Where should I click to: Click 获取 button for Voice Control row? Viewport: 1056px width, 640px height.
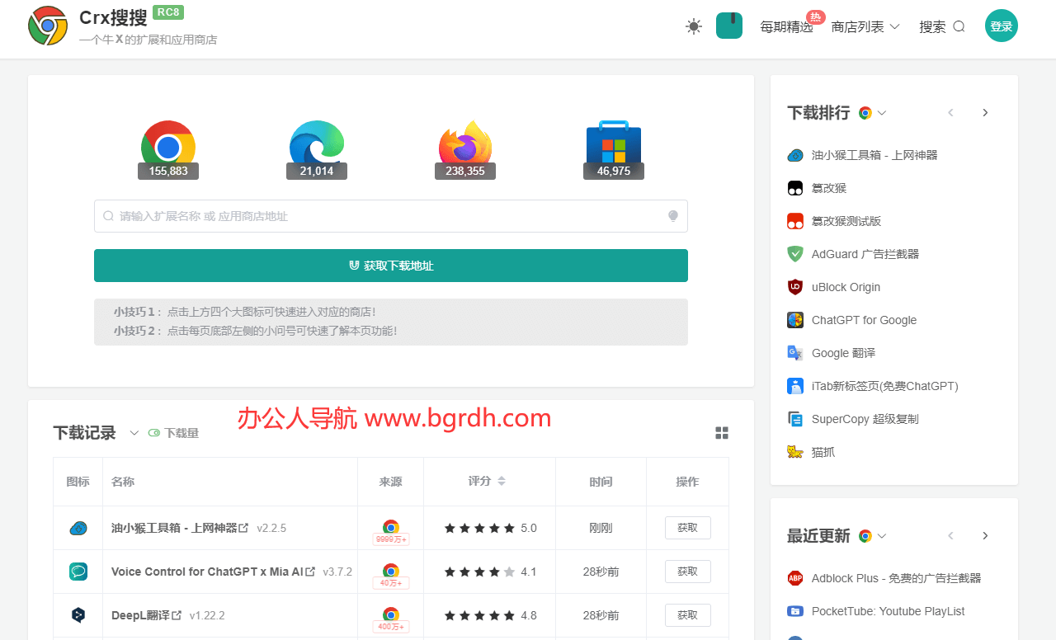tap(688, 572)
